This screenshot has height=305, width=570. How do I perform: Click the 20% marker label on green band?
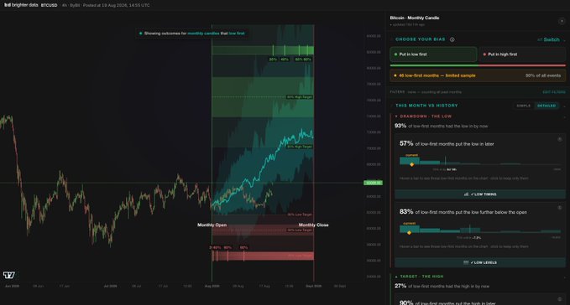(273, 59)
